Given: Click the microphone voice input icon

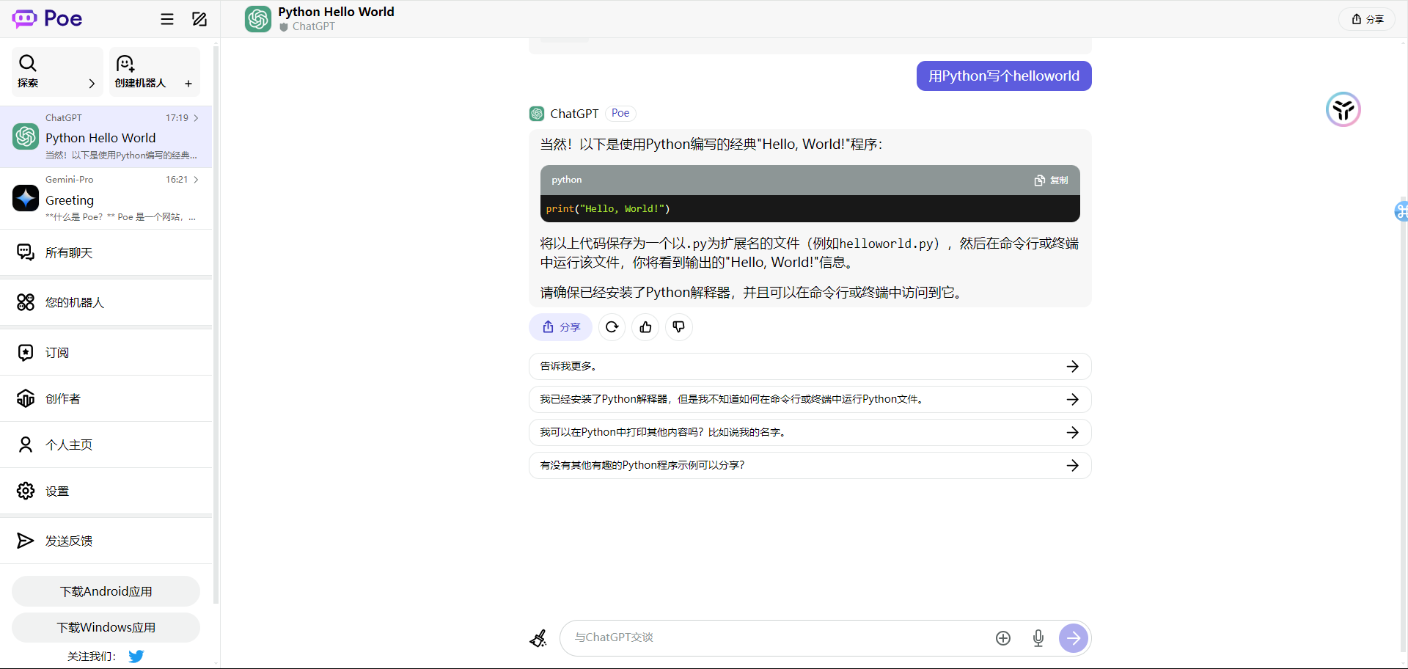Looking at the screenshot, I should click(1038, 638).
